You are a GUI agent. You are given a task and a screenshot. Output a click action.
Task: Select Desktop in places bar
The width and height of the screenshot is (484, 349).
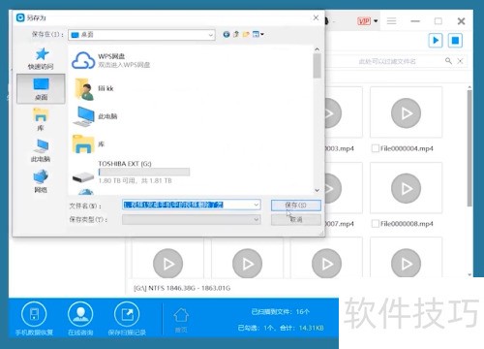pyautogui.click(x=41, y=89)
